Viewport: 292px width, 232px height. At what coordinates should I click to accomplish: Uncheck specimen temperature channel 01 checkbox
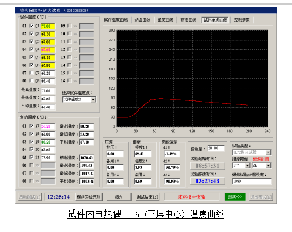[32, 26]
